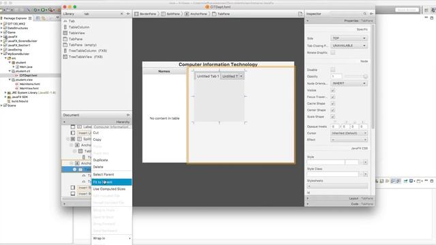Open the Effect dropdown
Screen dimensions: 436x245
(x=349, y=140)
